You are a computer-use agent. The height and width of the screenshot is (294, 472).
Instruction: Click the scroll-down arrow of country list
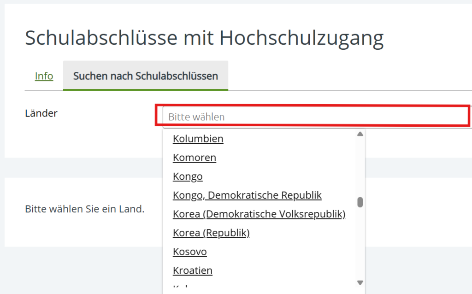tap(360, 282)
